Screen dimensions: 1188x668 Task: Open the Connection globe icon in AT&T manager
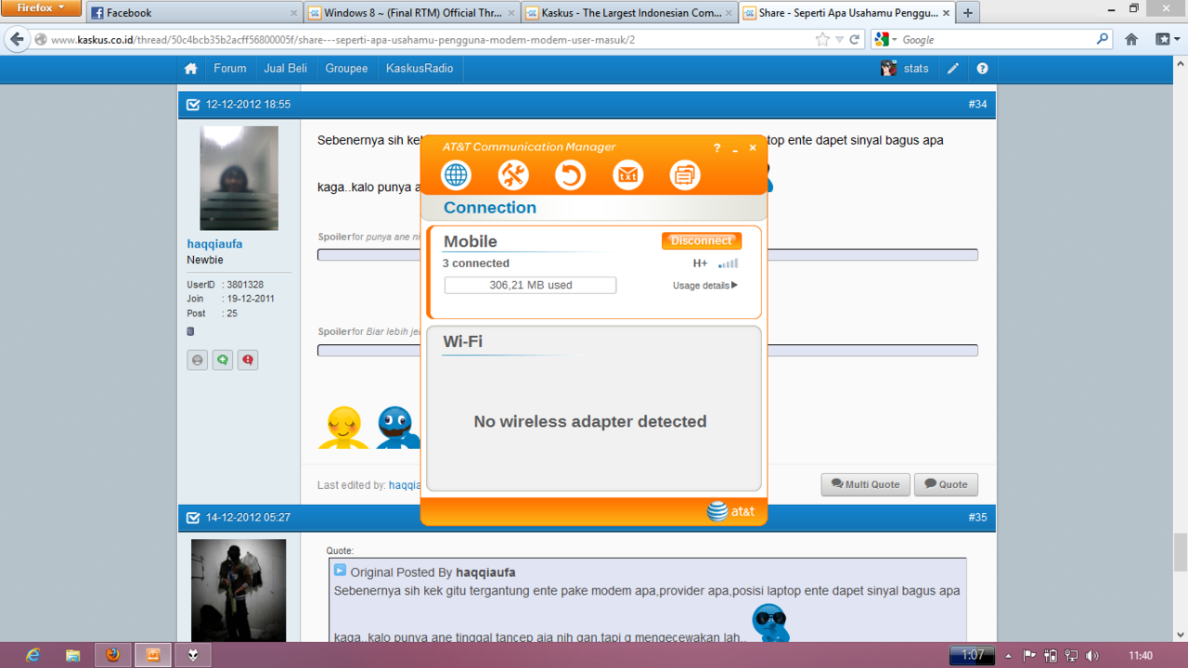click(456, 174)
